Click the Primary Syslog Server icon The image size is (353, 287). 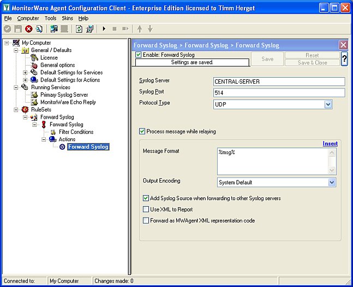(34, 95)
